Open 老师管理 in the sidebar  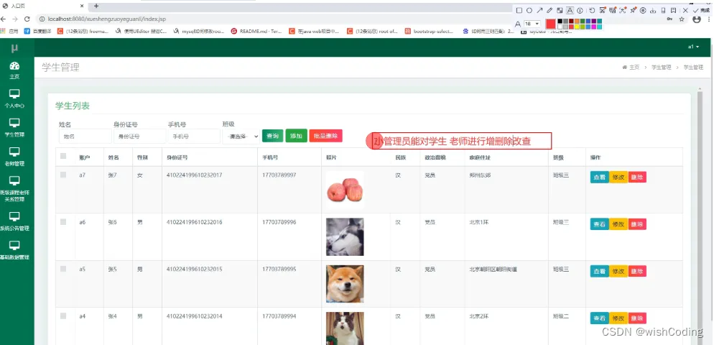pos(14,157)
